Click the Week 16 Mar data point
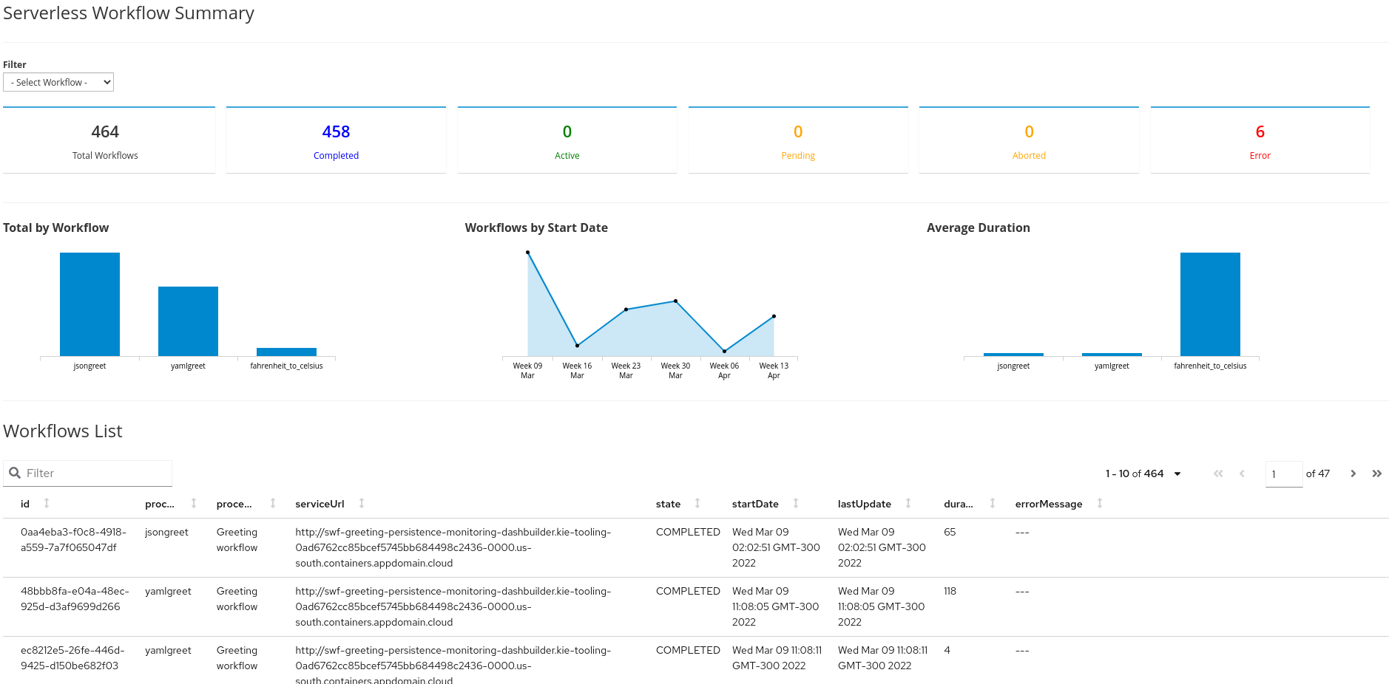This screenshot has height=684, width=1389. pyautogui.click(x=577, y=346)
